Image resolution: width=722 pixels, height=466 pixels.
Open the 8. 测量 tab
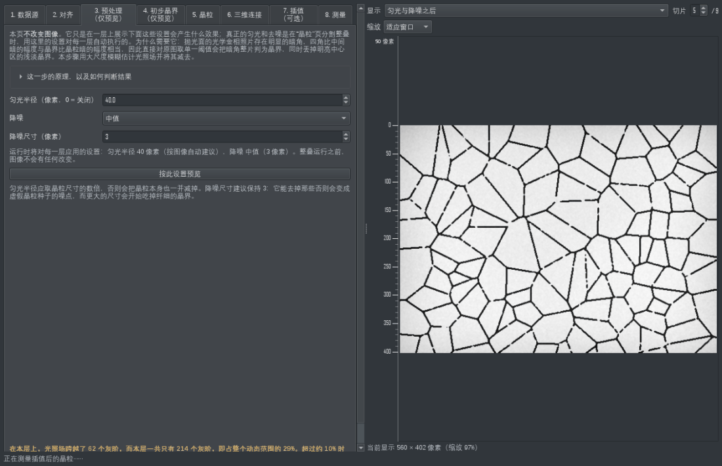tap(335, 14)
